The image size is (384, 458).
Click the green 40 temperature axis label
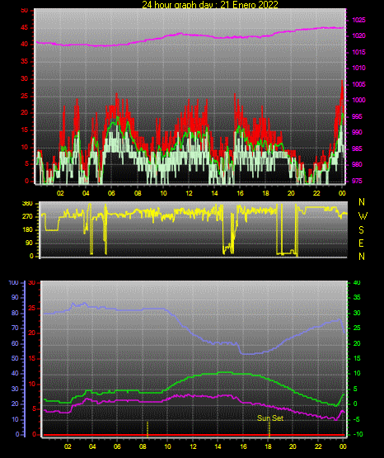coord(357,283)
